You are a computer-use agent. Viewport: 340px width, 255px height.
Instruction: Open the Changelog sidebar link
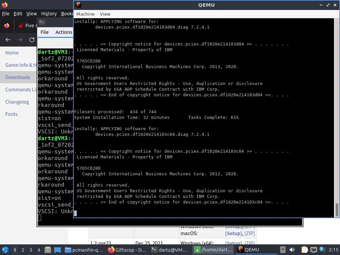pyautogui.click(x=17, y=102)
